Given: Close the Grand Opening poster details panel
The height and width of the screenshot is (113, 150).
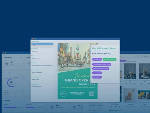Looking at the screenshot, I should click(x=92, y=46).
